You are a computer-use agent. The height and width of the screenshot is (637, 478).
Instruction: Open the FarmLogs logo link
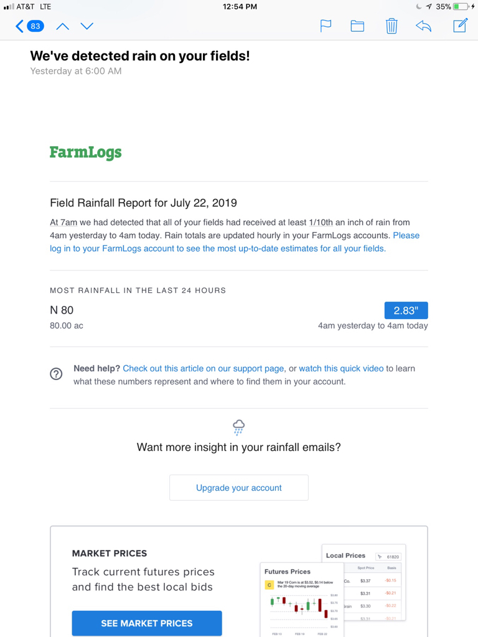(x=85, y=153)
